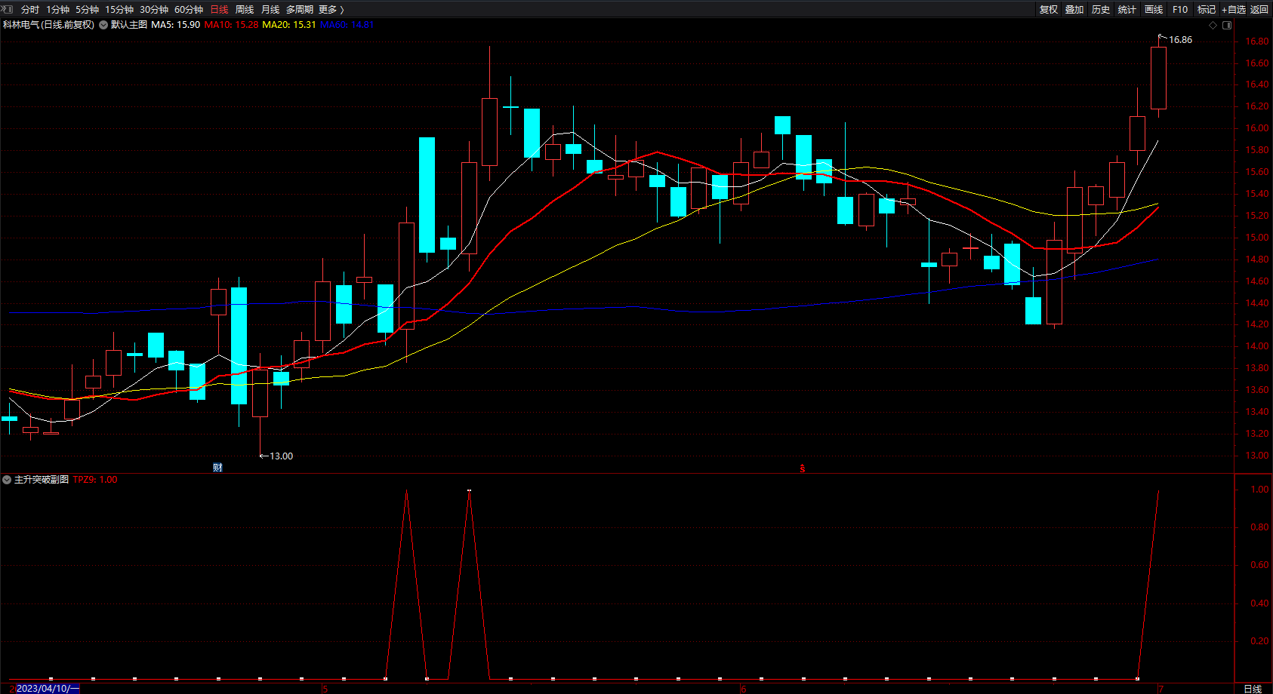Toggle the 叠加 overlay option

tap(1074, 9)
